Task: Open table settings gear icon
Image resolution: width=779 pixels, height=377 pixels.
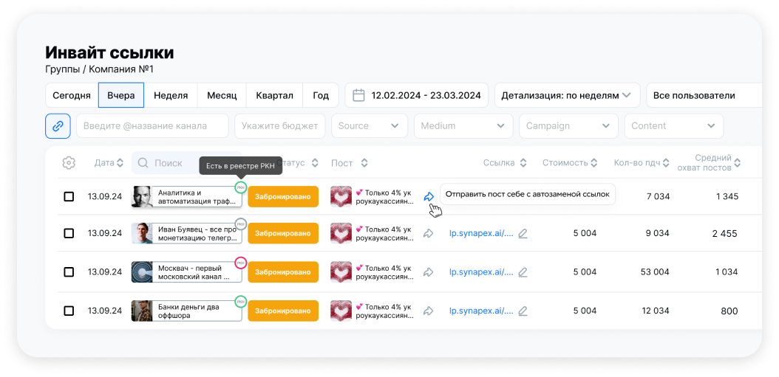Action: 69,163
